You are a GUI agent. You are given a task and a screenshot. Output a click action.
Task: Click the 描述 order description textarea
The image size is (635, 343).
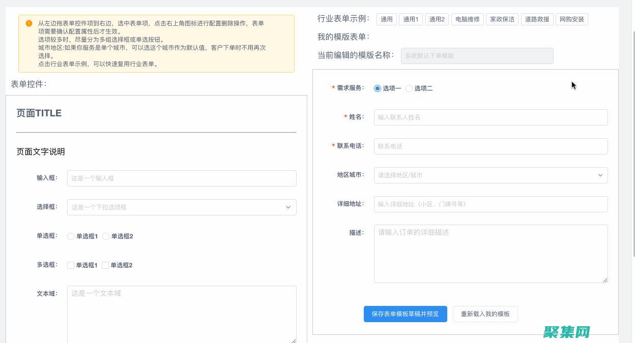(x=490, y=253)
